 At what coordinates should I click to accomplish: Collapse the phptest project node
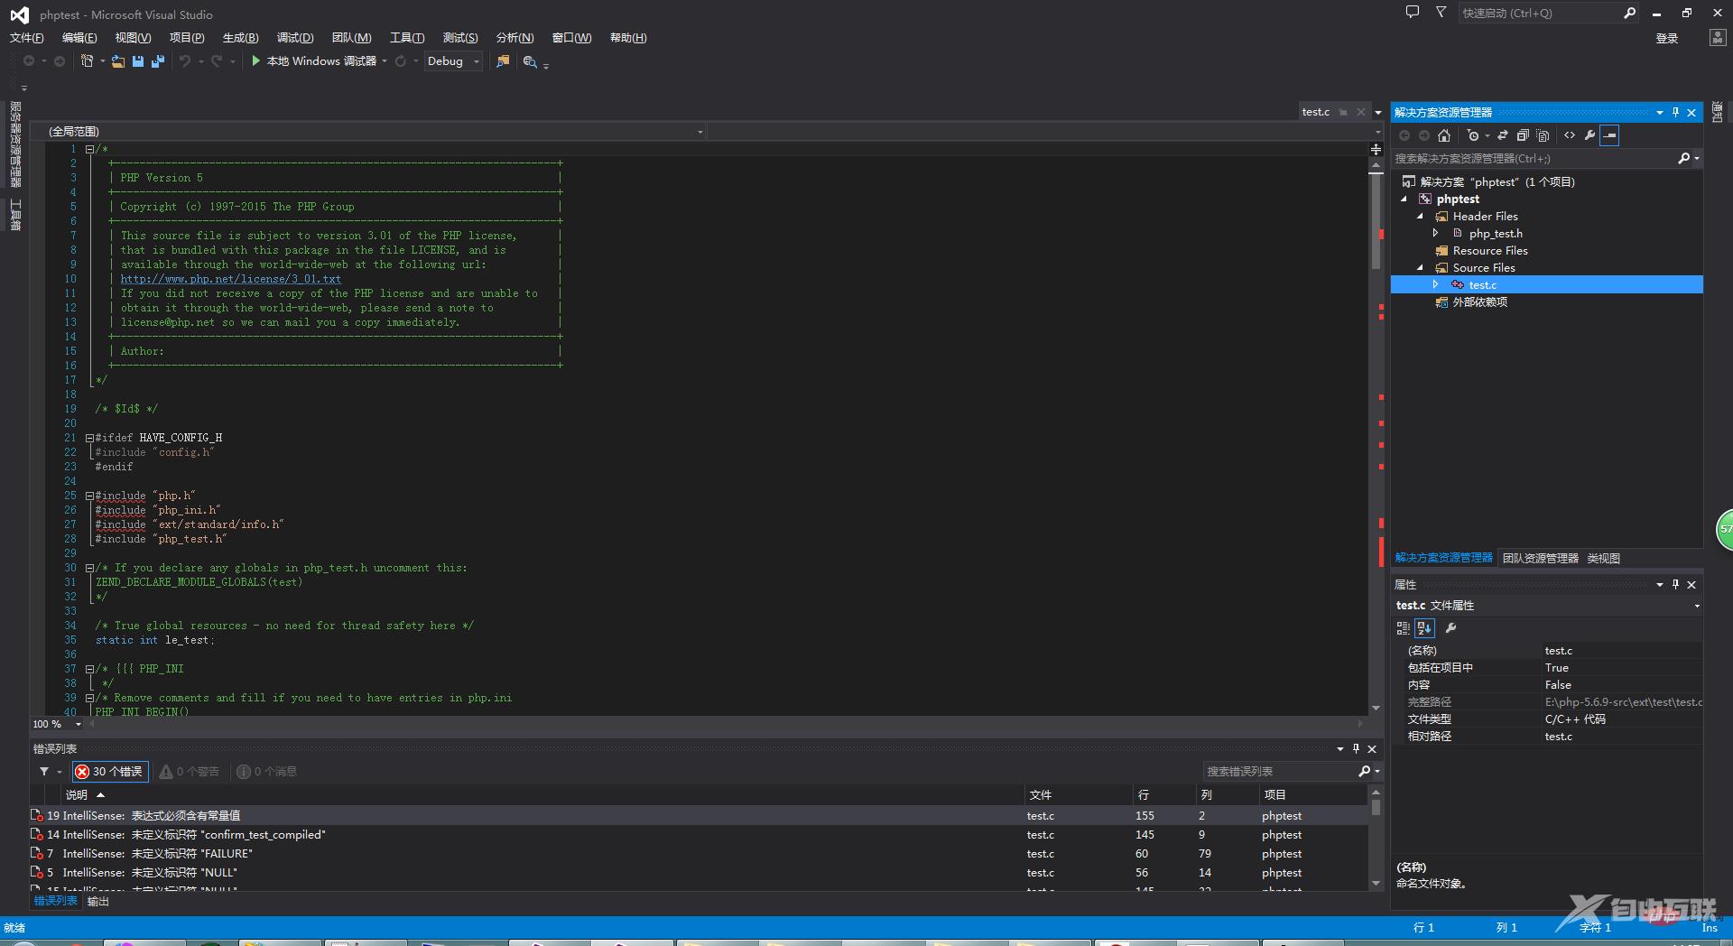(x=1404, y=199)
